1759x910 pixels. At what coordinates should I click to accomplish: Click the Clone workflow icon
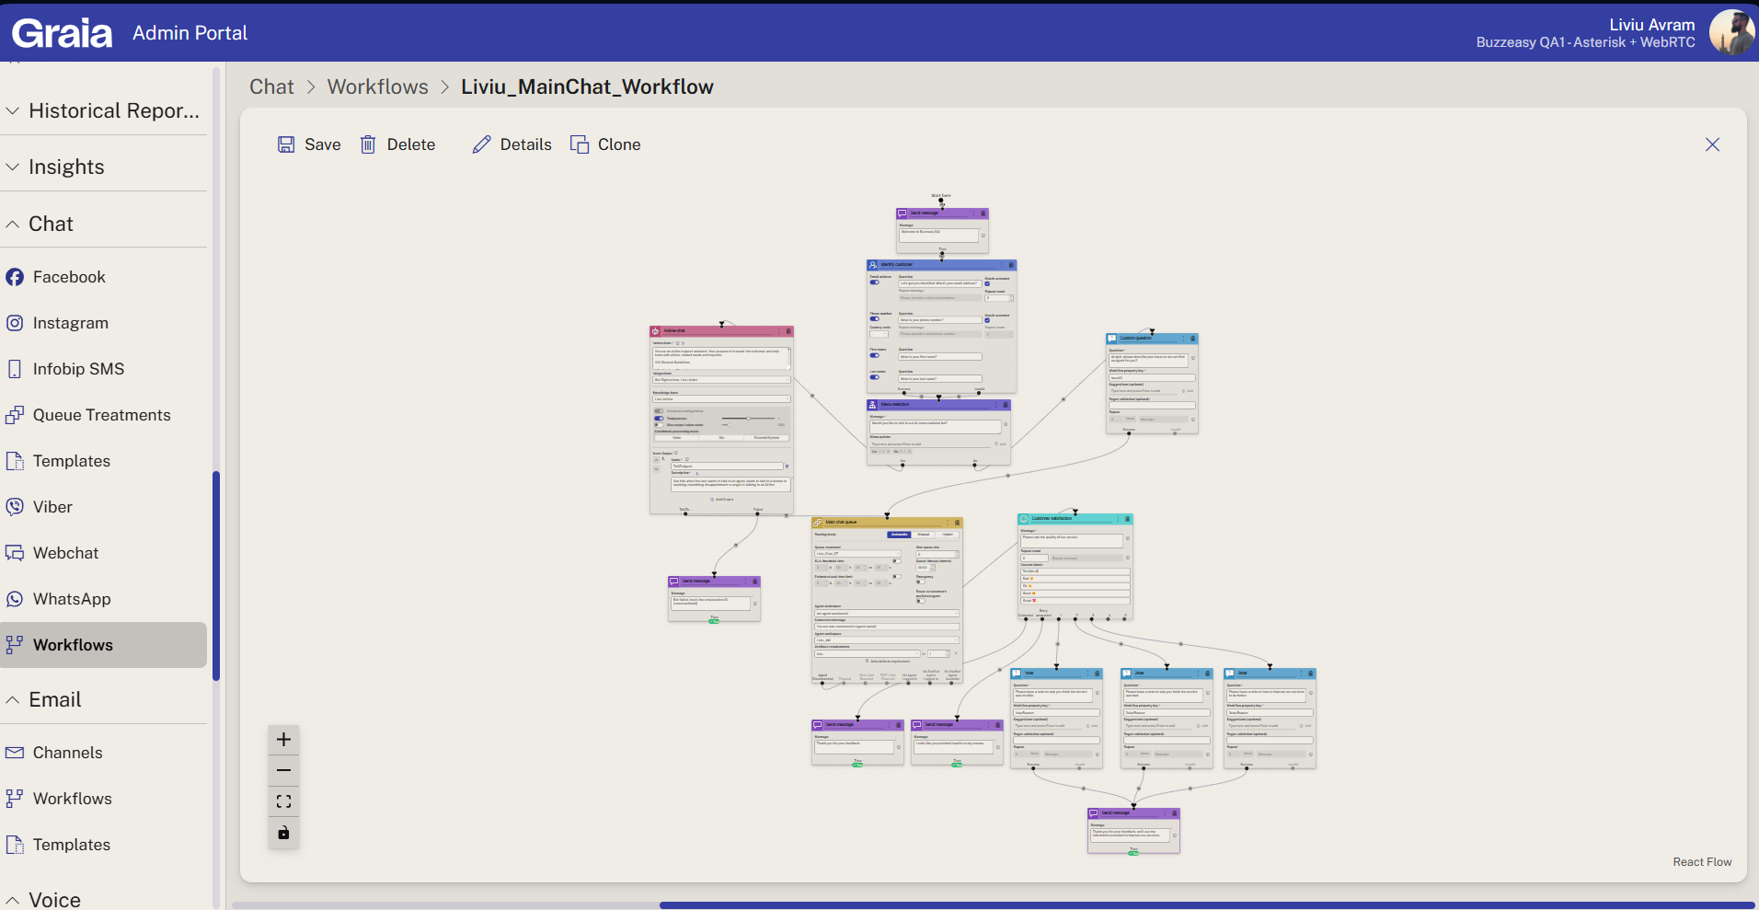coord(580,144)
